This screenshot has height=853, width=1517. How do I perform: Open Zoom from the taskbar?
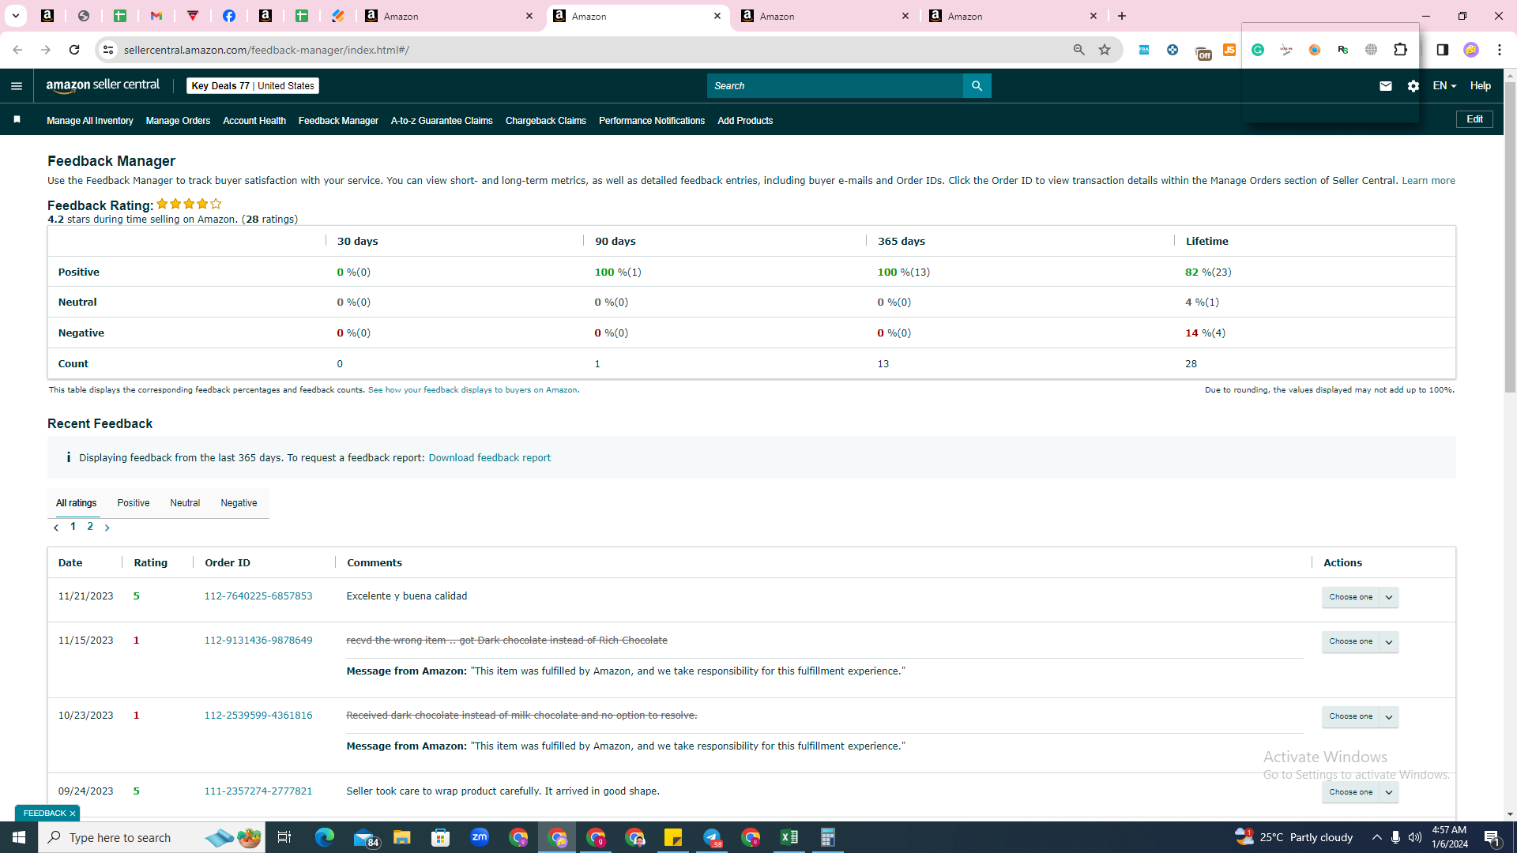(480, 837)
